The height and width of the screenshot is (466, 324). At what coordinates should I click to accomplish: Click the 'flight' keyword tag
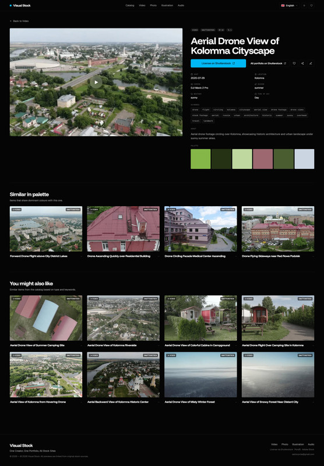click(206, 110)
